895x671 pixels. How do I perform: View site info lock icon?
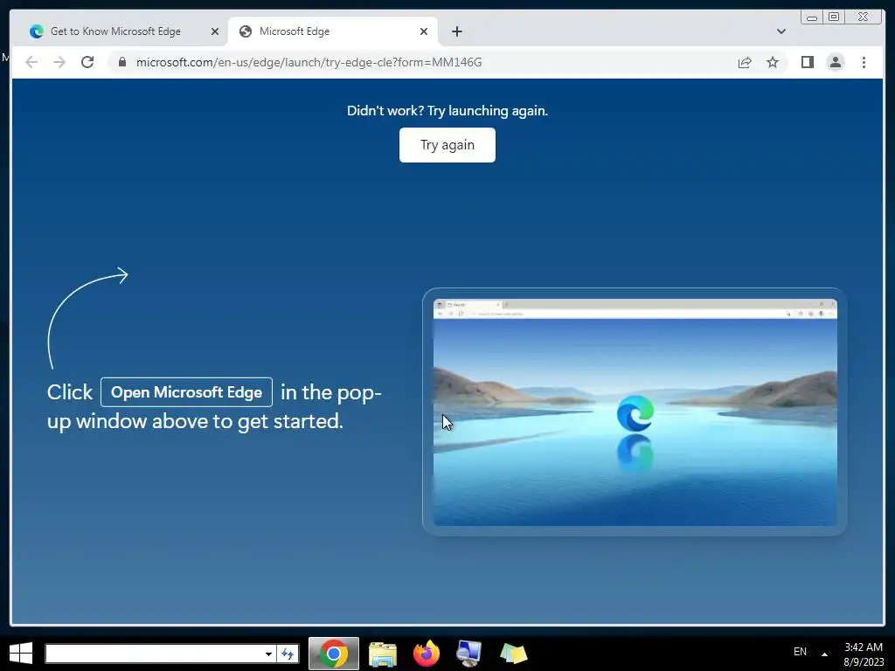(122, 62)
